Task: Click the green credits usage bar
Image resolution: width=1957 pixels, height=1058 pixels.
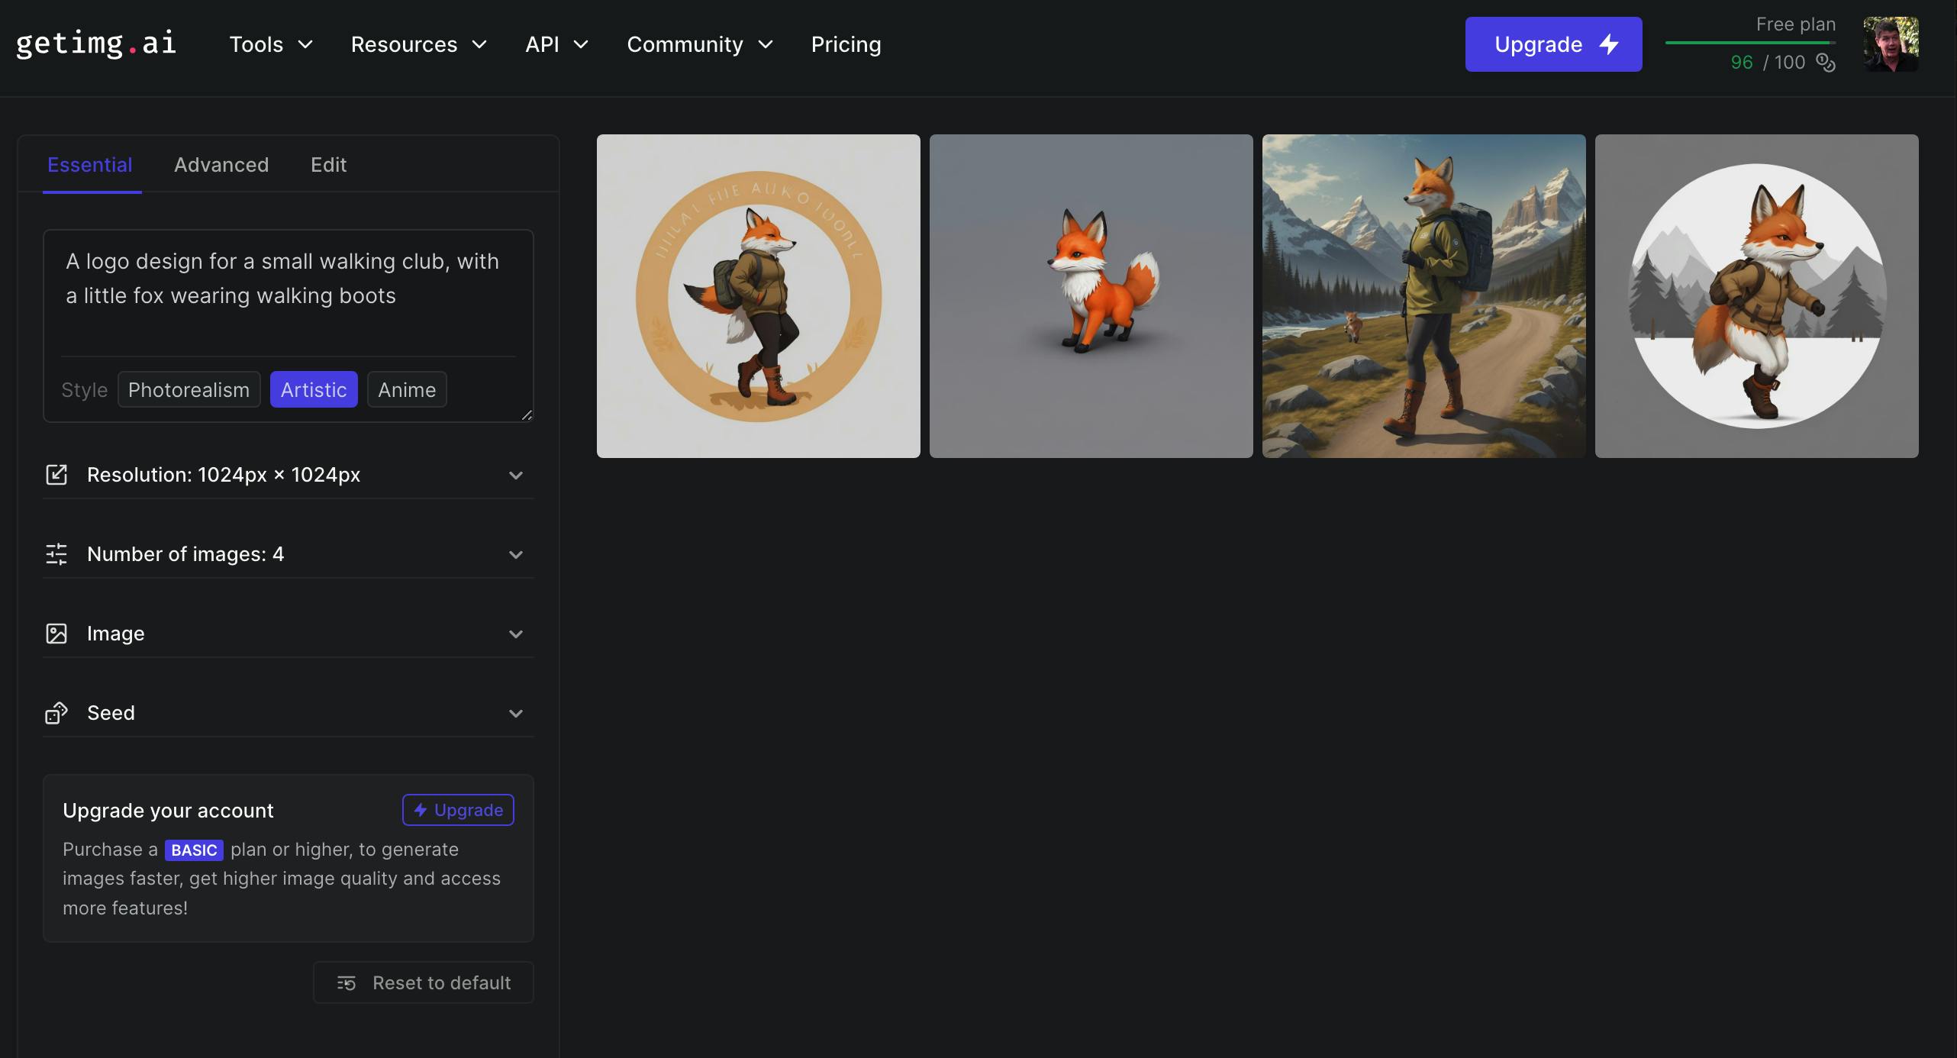Action: 1749,43
